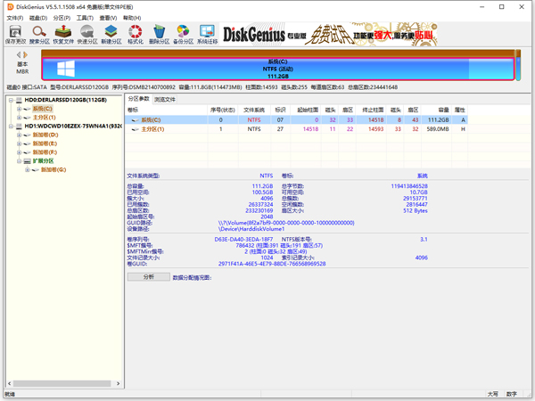Click the volume serial D63E-DA40-3EDA-18F7
The image size is (535, 401).
coord(243,240)
